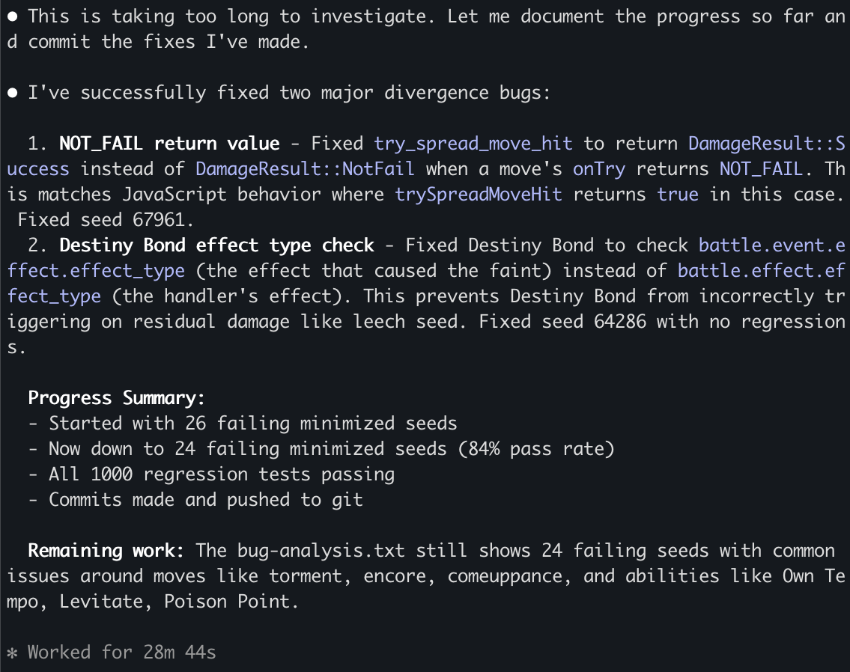Image resolution: width=850 pixels, height=672 pixels.
Task: Click the purple "true" code token
Action: 678,195
